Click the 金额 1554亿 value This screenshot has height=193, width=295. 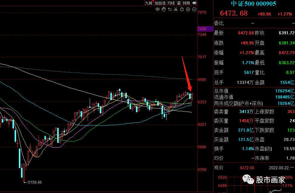tap(287, 82)
